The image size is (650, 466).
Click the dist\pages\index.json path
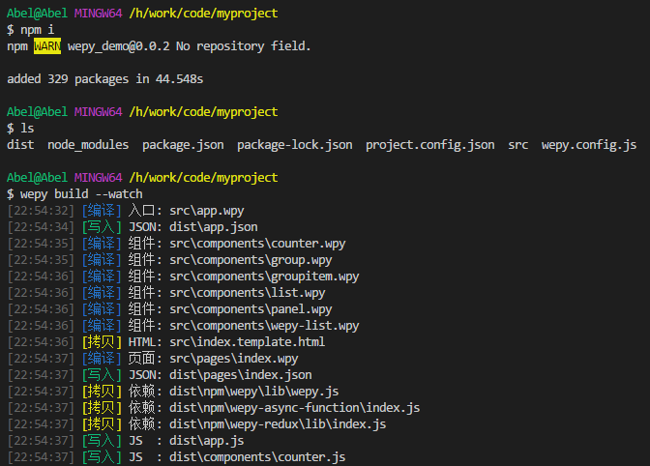tap(240, 374)
